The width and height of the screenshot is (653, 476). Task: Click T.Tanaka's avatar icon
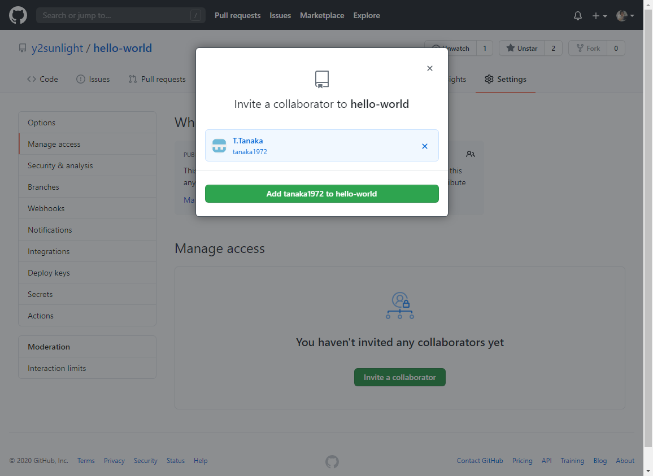(x=219, y=146)
